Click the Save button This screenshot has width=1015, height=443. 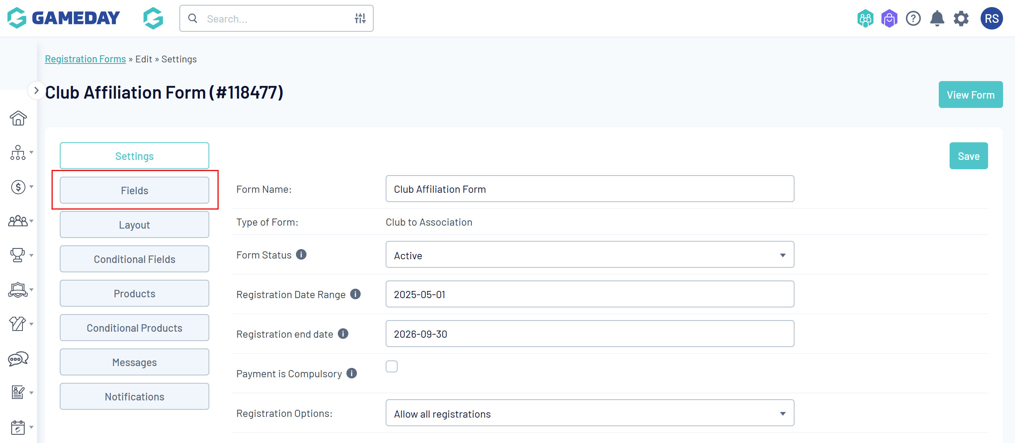(x=969, y=157)
